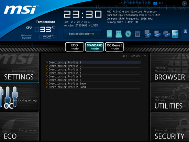Screen dimensions: 189x142
Task: Open the UTILITIES panel
Action: click(x=170, y=97)
